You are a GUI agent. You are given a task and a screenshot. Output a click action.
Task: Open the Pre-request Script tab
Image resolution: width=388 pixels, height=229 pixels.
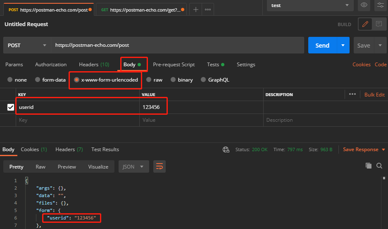pos(174,65)
